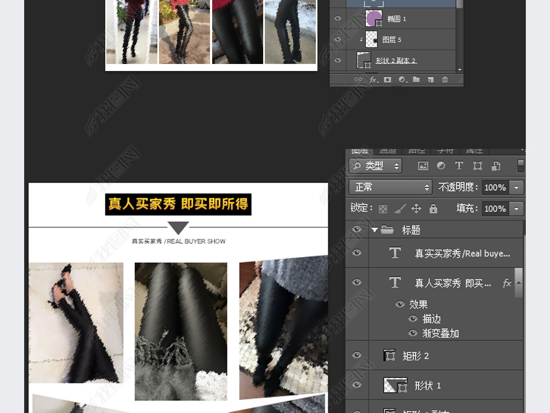
Task: Click the pixel layer filter icon
Action: point(423,166)
